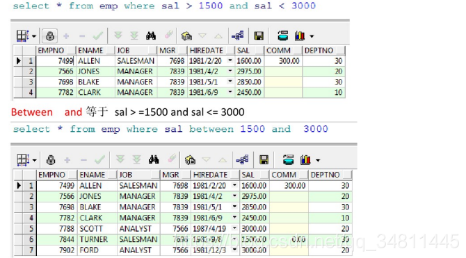Click the 2450.00 salary cell in the seven-row grid
Viewport: 466px width, 258px height.
pos(254,218)
